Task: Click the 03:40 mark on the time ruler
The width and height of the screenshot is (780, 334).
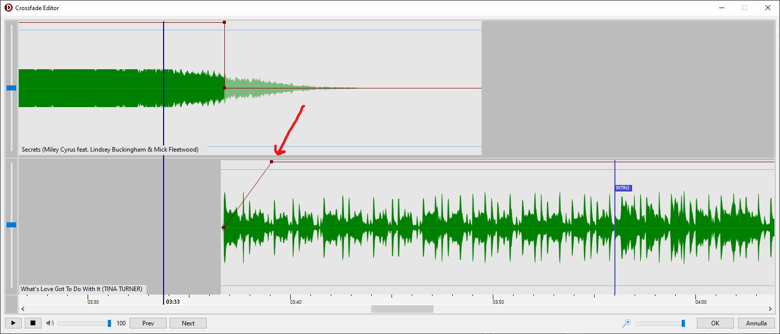Action: 295,302
